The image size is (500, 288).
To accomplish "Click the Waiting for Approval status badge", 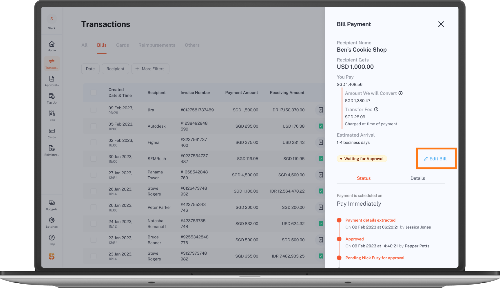I will (362, 159).
